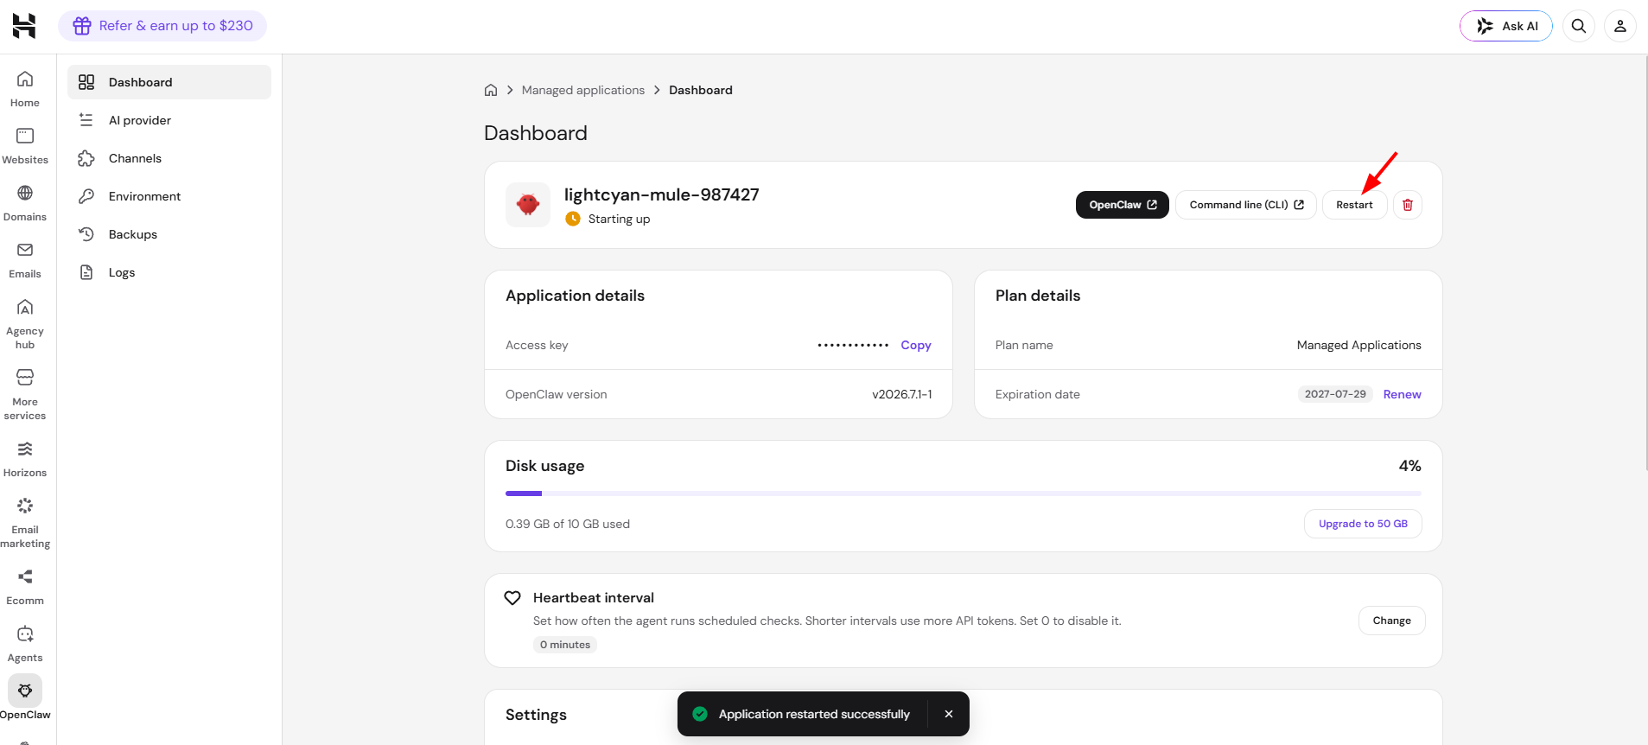Delete the application with trash icon

pos(1408,205)
